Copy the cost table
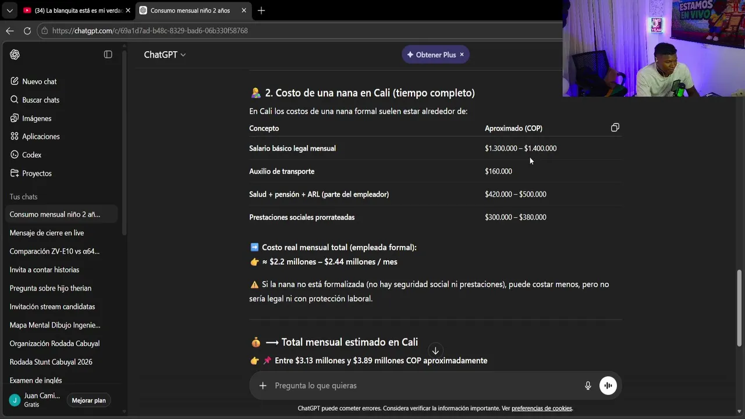This screenshot has height=419, width=745. 615,127
